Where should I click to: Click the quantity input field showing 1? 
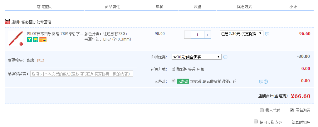pos(197,35)
